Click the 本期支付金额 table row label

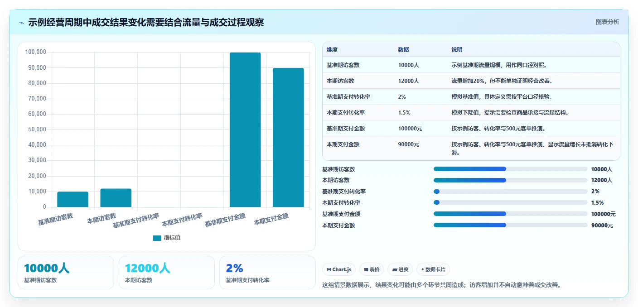[343, 144]
